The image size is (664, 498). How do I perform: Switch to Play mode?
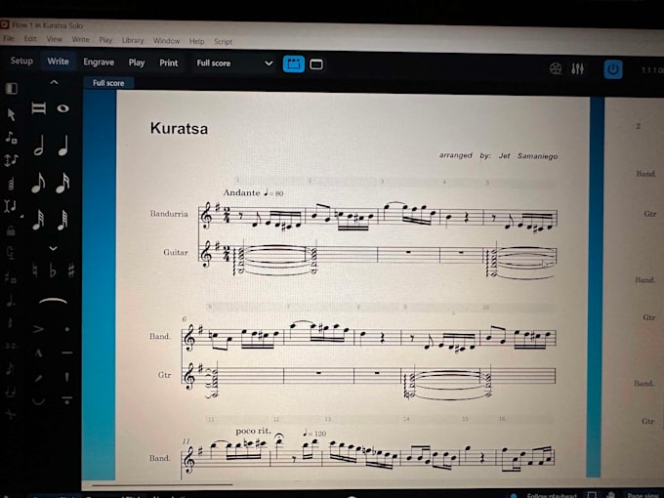[x=137, y=62]
